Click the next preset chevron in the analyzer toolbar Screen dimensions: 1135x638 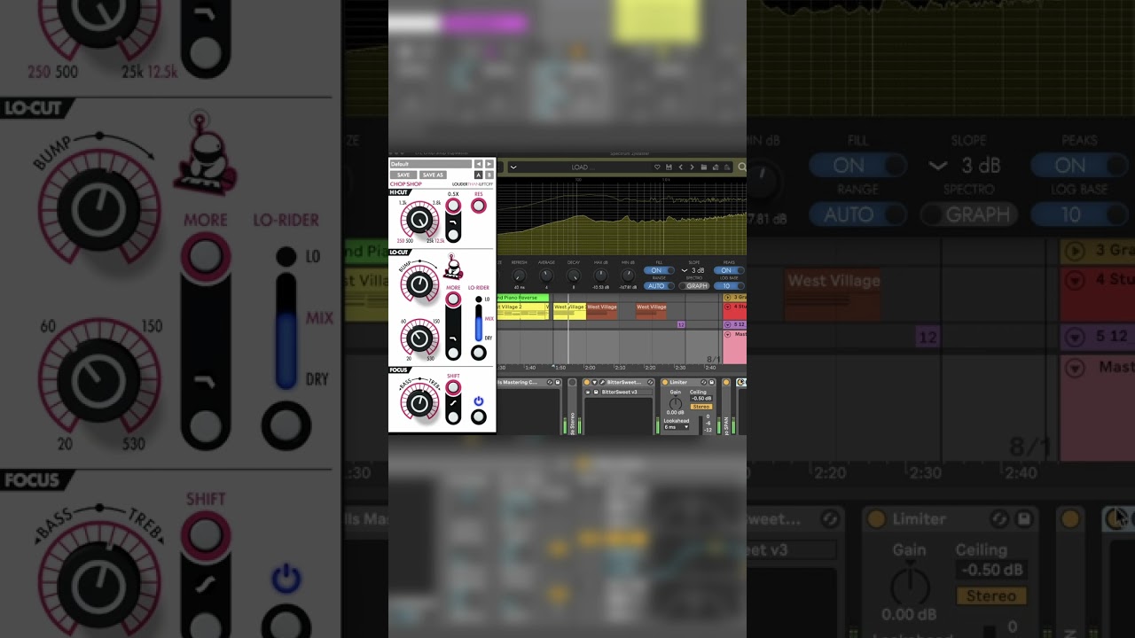(692, 167)
